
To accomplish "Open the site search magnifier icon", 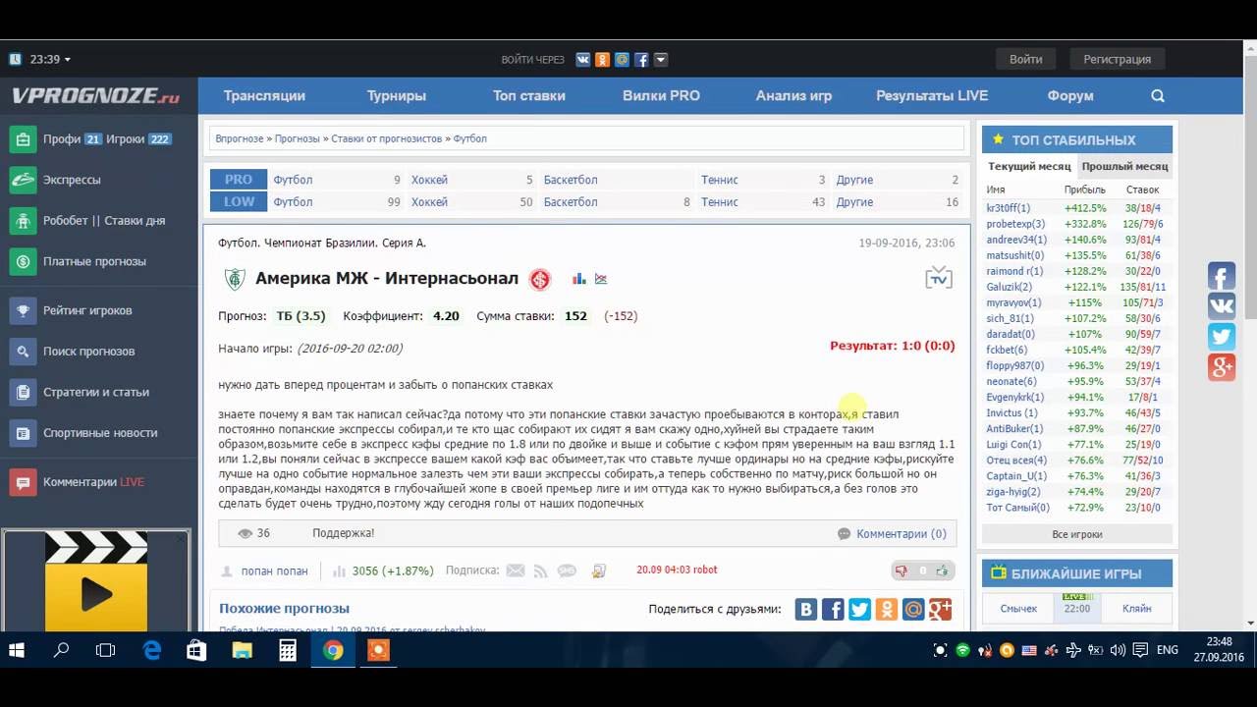I will pyautogui.click(x=1158, y=96).
